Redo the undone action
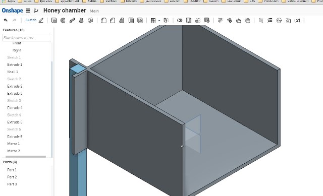This screenshot has width=323, height=196. pos(14,20)
